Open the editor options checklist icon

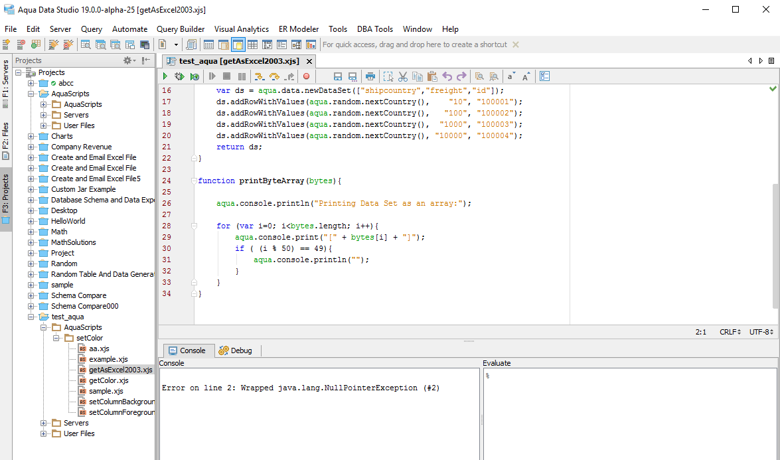coord(545,76)
